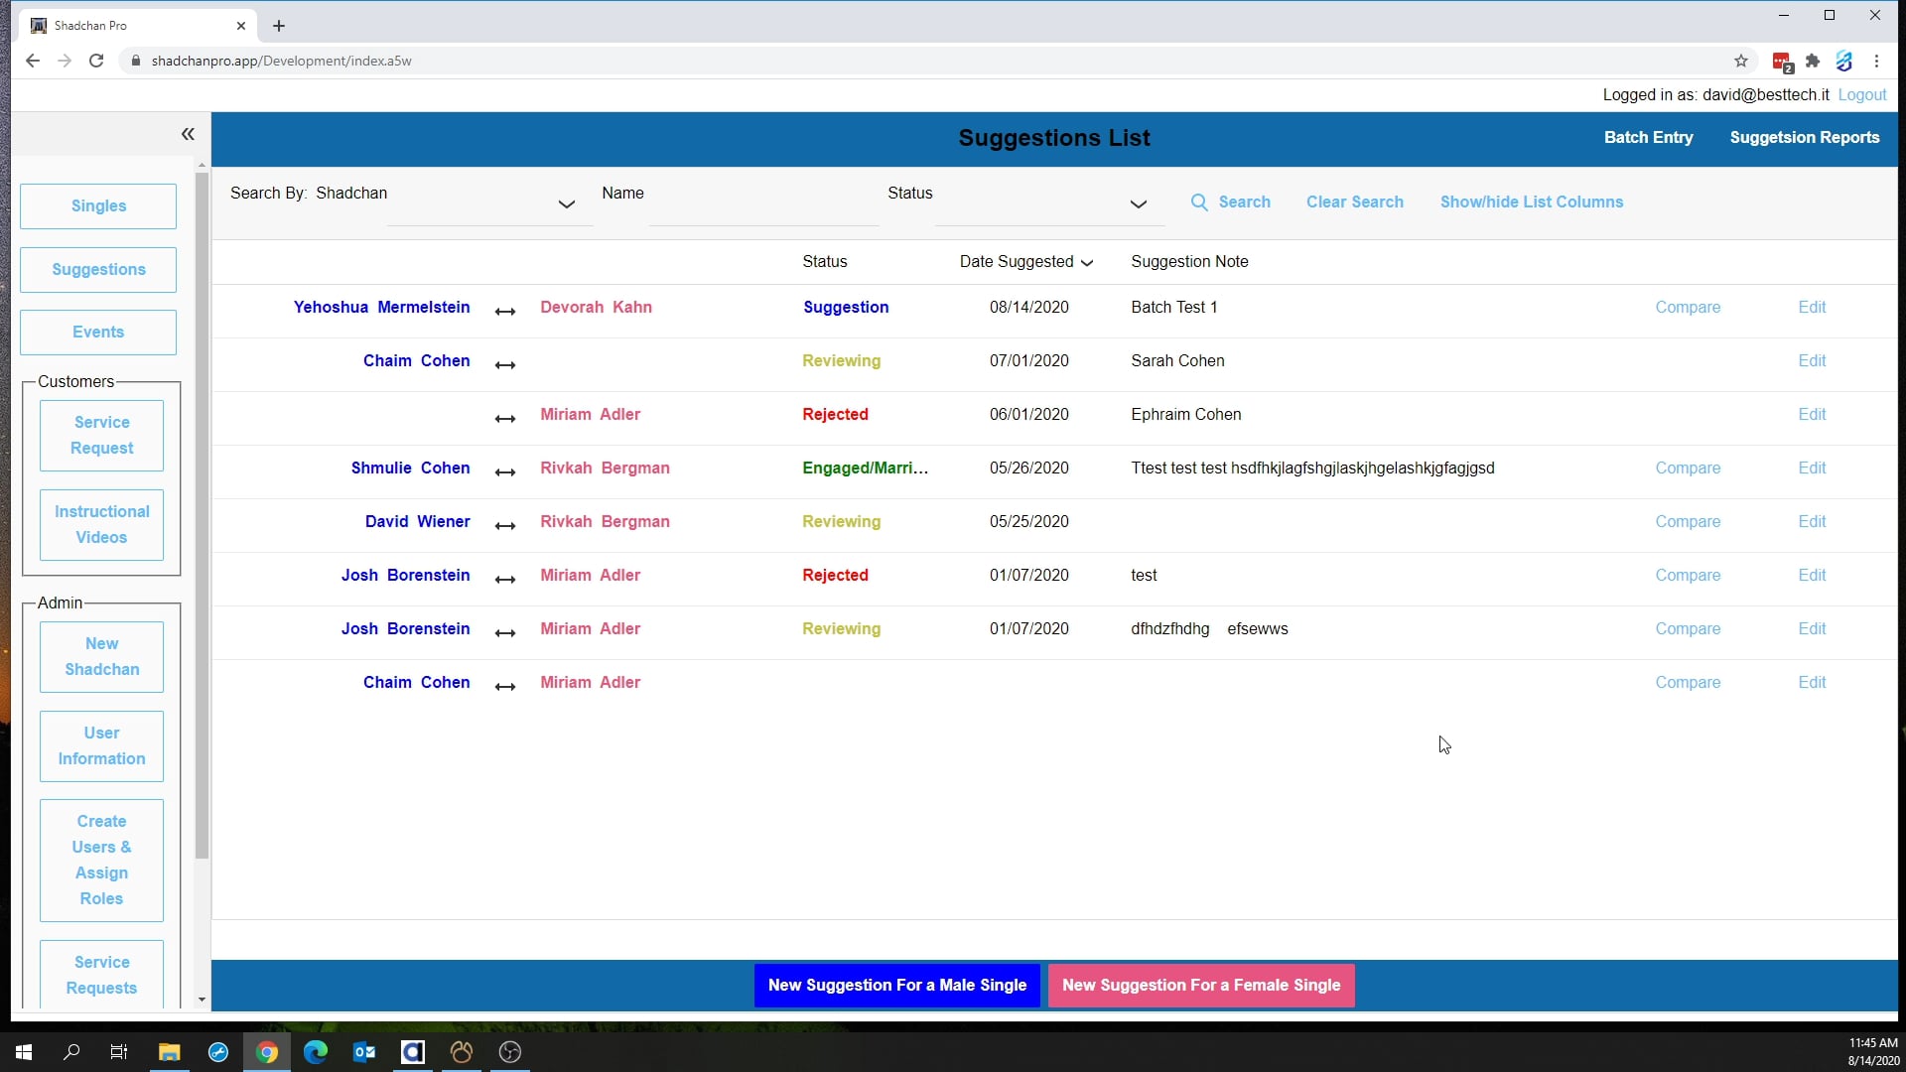Open Chrome three-dot menu

(x=1876, y=61)
